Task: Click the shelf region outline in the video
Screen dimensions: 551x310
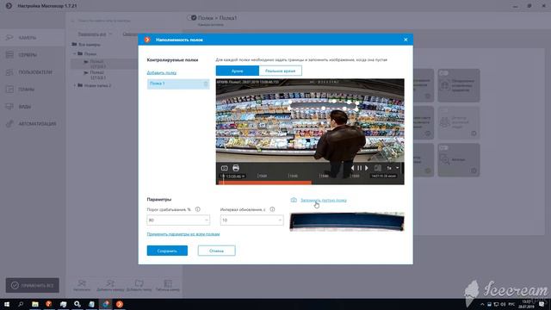Action: click(324, 105)
